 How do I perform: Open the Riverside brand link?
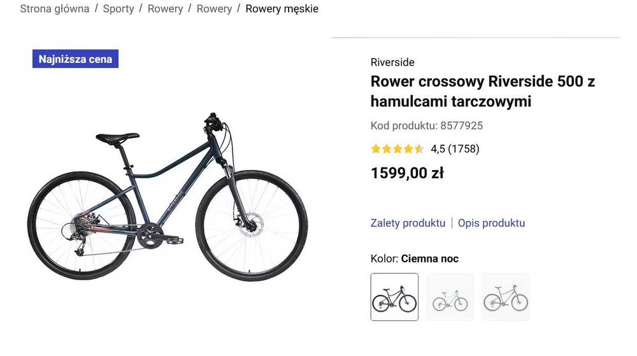click(x=392, y=62)
